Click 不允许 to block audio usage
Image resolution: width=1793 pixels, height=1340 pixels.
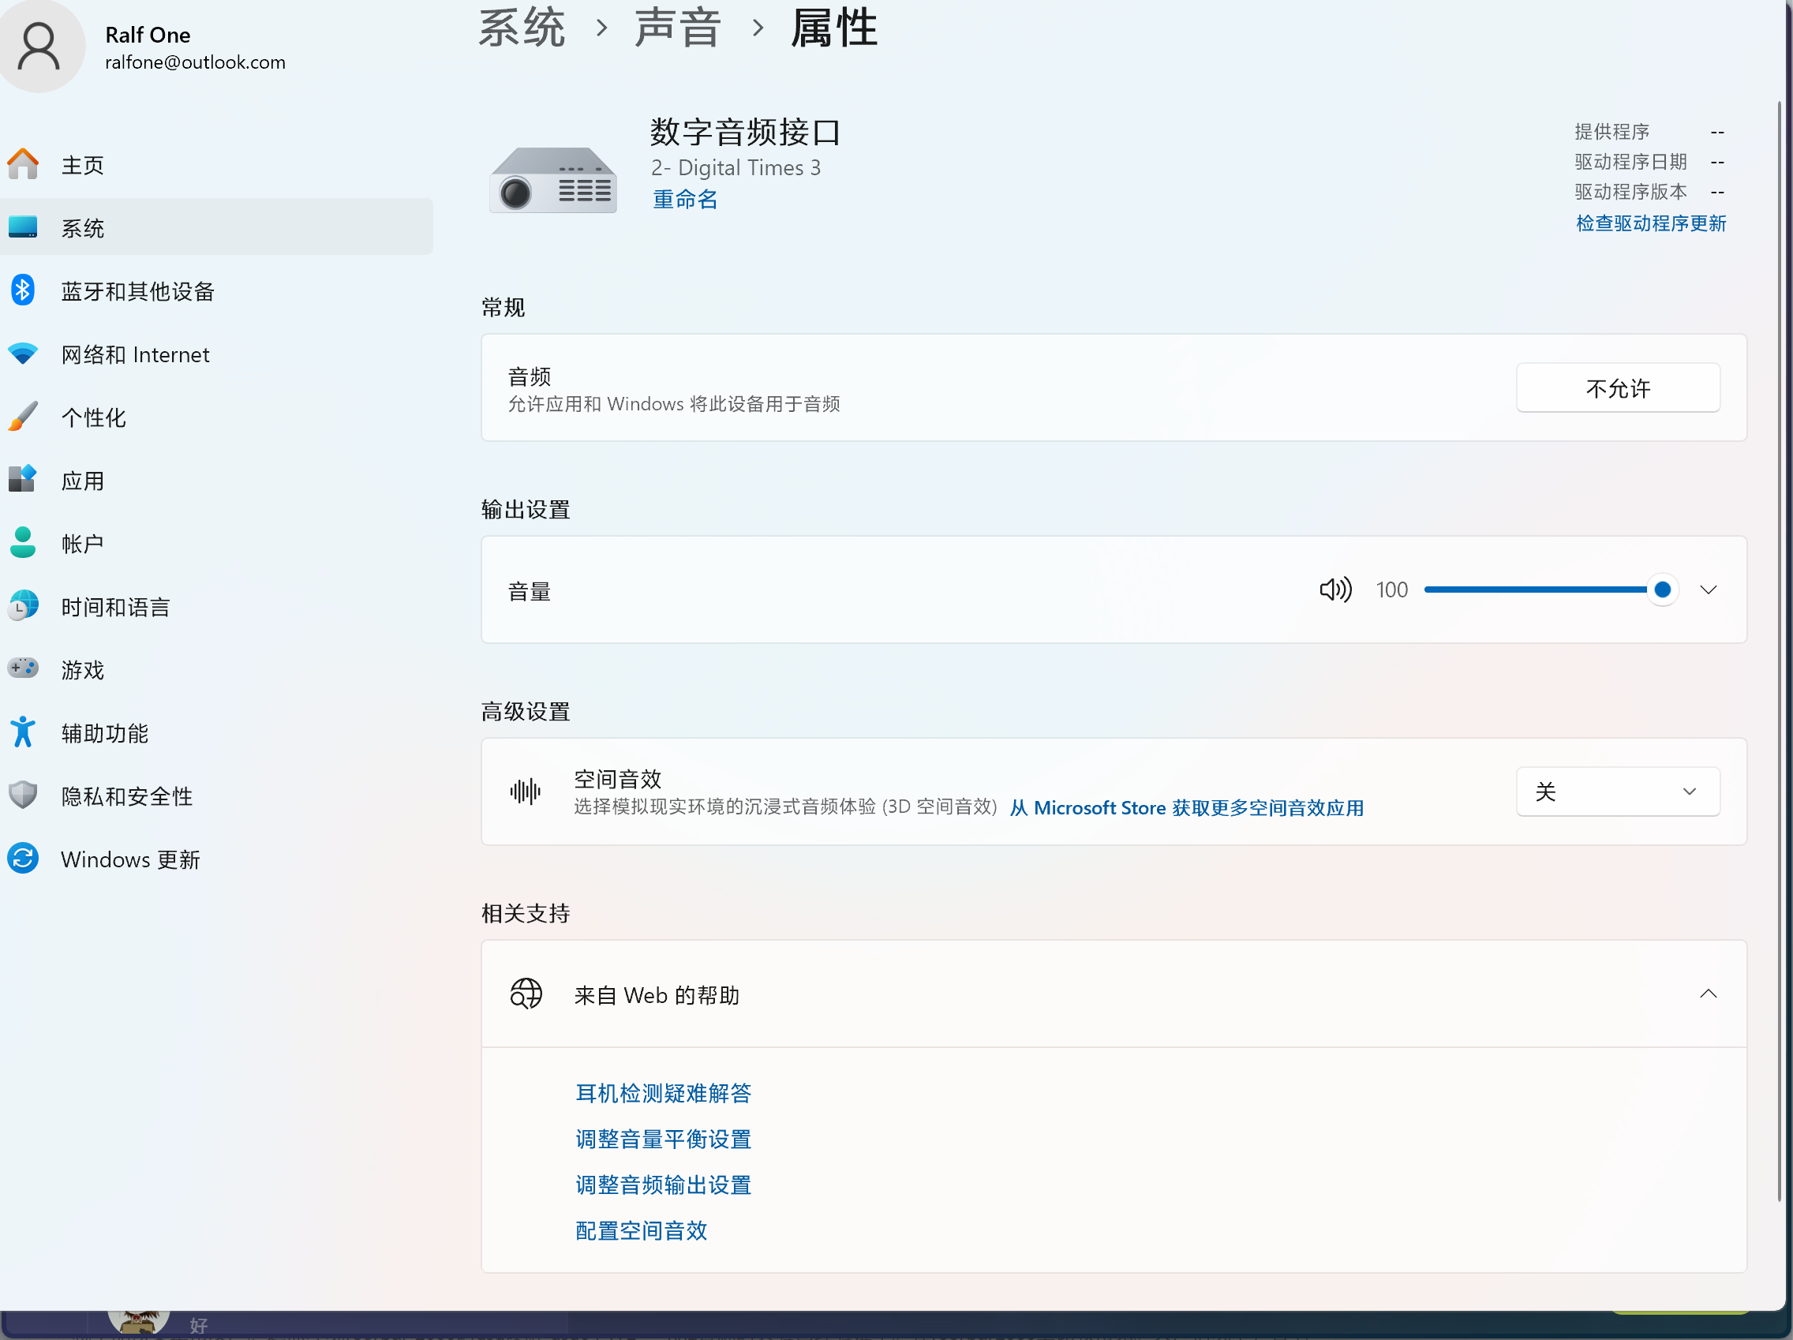pyautogui.click(x=1617, y=387)
